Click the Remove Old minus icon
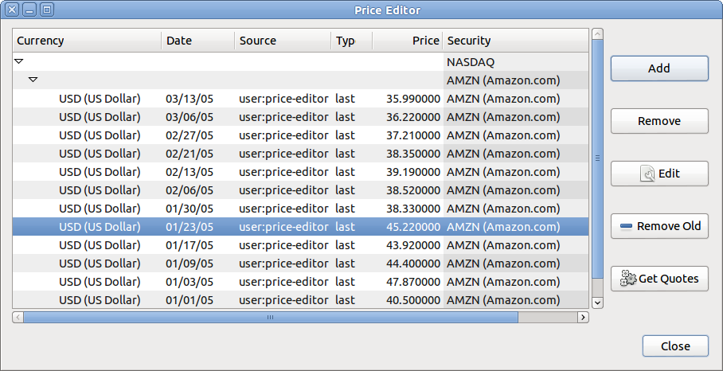This screenshot has height=371, width=723. tap(625, 227)
